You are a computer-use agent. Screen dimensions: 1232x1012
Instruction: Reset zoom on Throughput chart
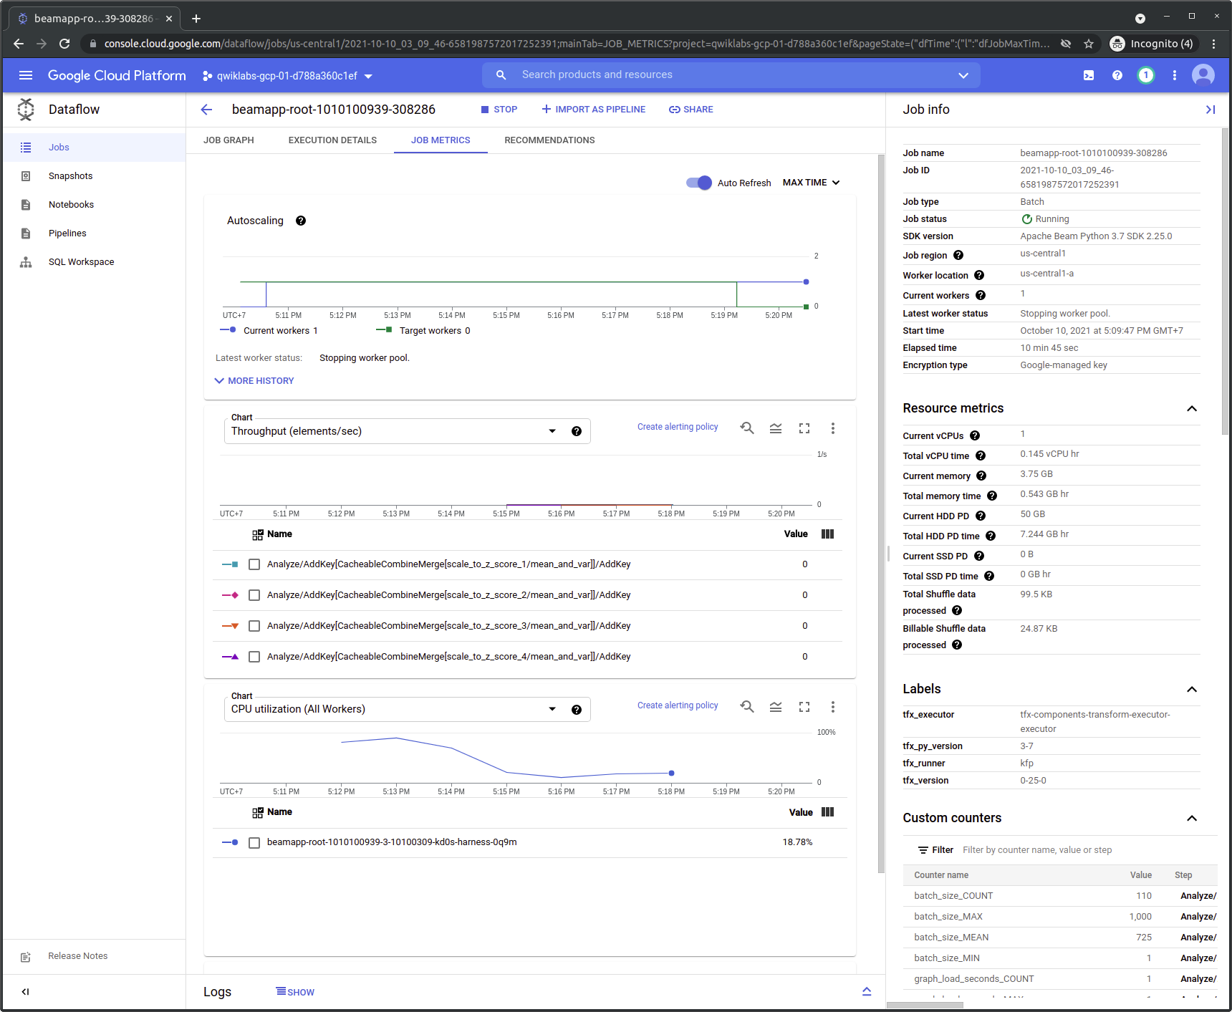click(747, 428)
